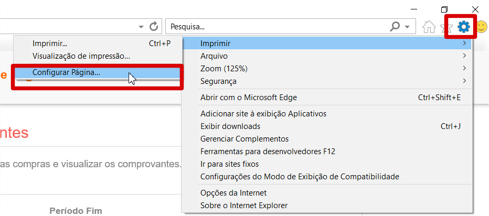Select Configurar Página menu entry
Screen dimensions: 489x216
coord(97,72)
